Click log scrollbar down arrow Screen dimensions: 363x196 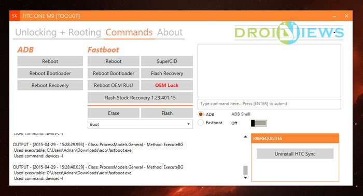(245, 178)
